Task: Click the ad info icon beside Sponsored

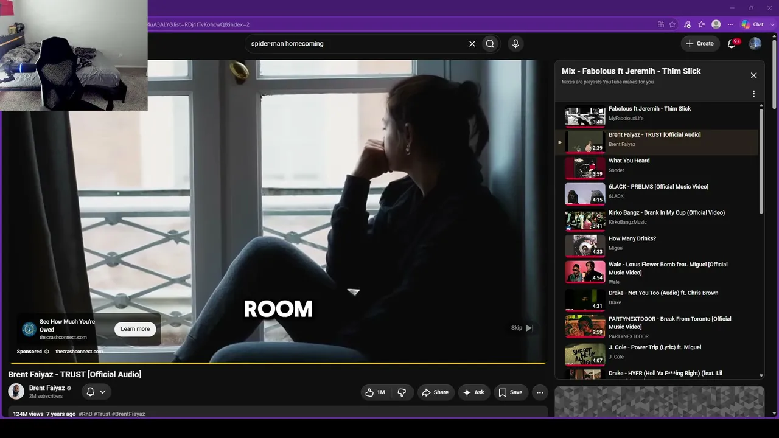Action: pos(46,352)
